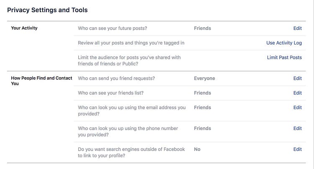
Task: Click the Friends value for future posts
Action: pyautogui.click(x=202, y=28)
